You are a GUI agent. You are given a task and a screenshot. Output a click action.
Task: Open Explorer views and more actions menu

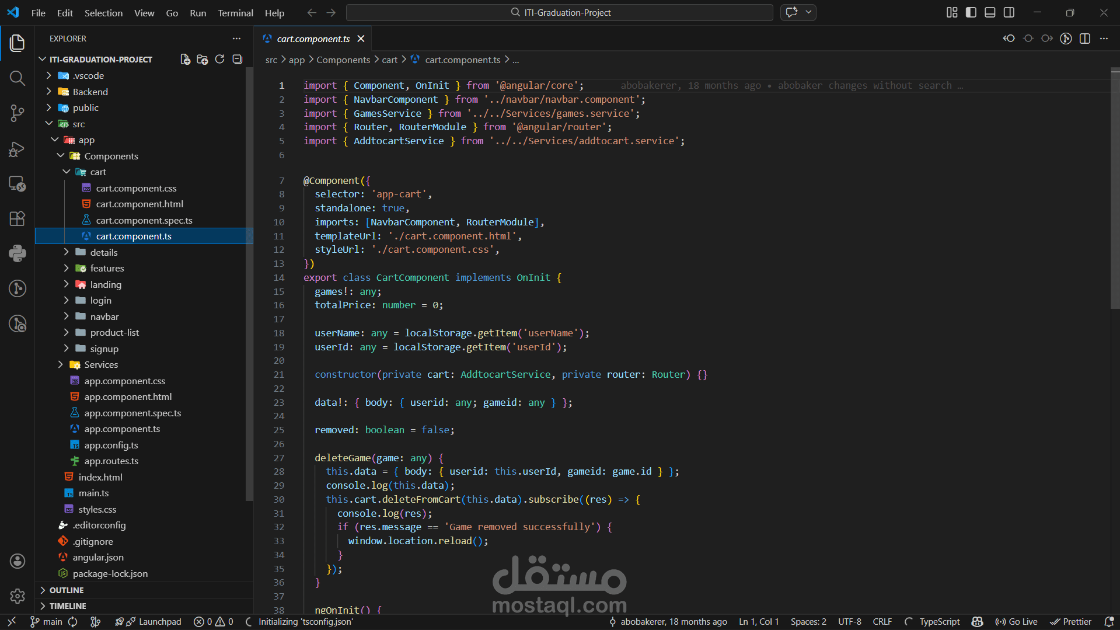236,39
